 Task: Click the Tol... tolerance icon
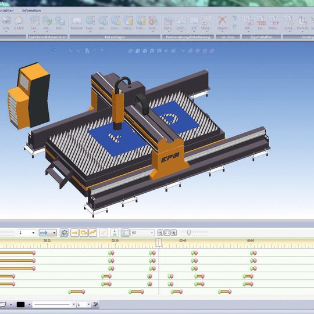(x=261, y=21)
